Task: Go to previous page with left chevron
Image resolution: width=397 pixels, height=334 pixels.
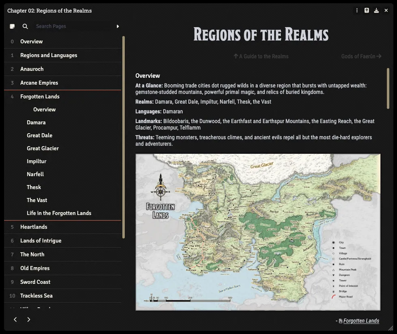Action: pyautogui.click(x=15, y=319)
